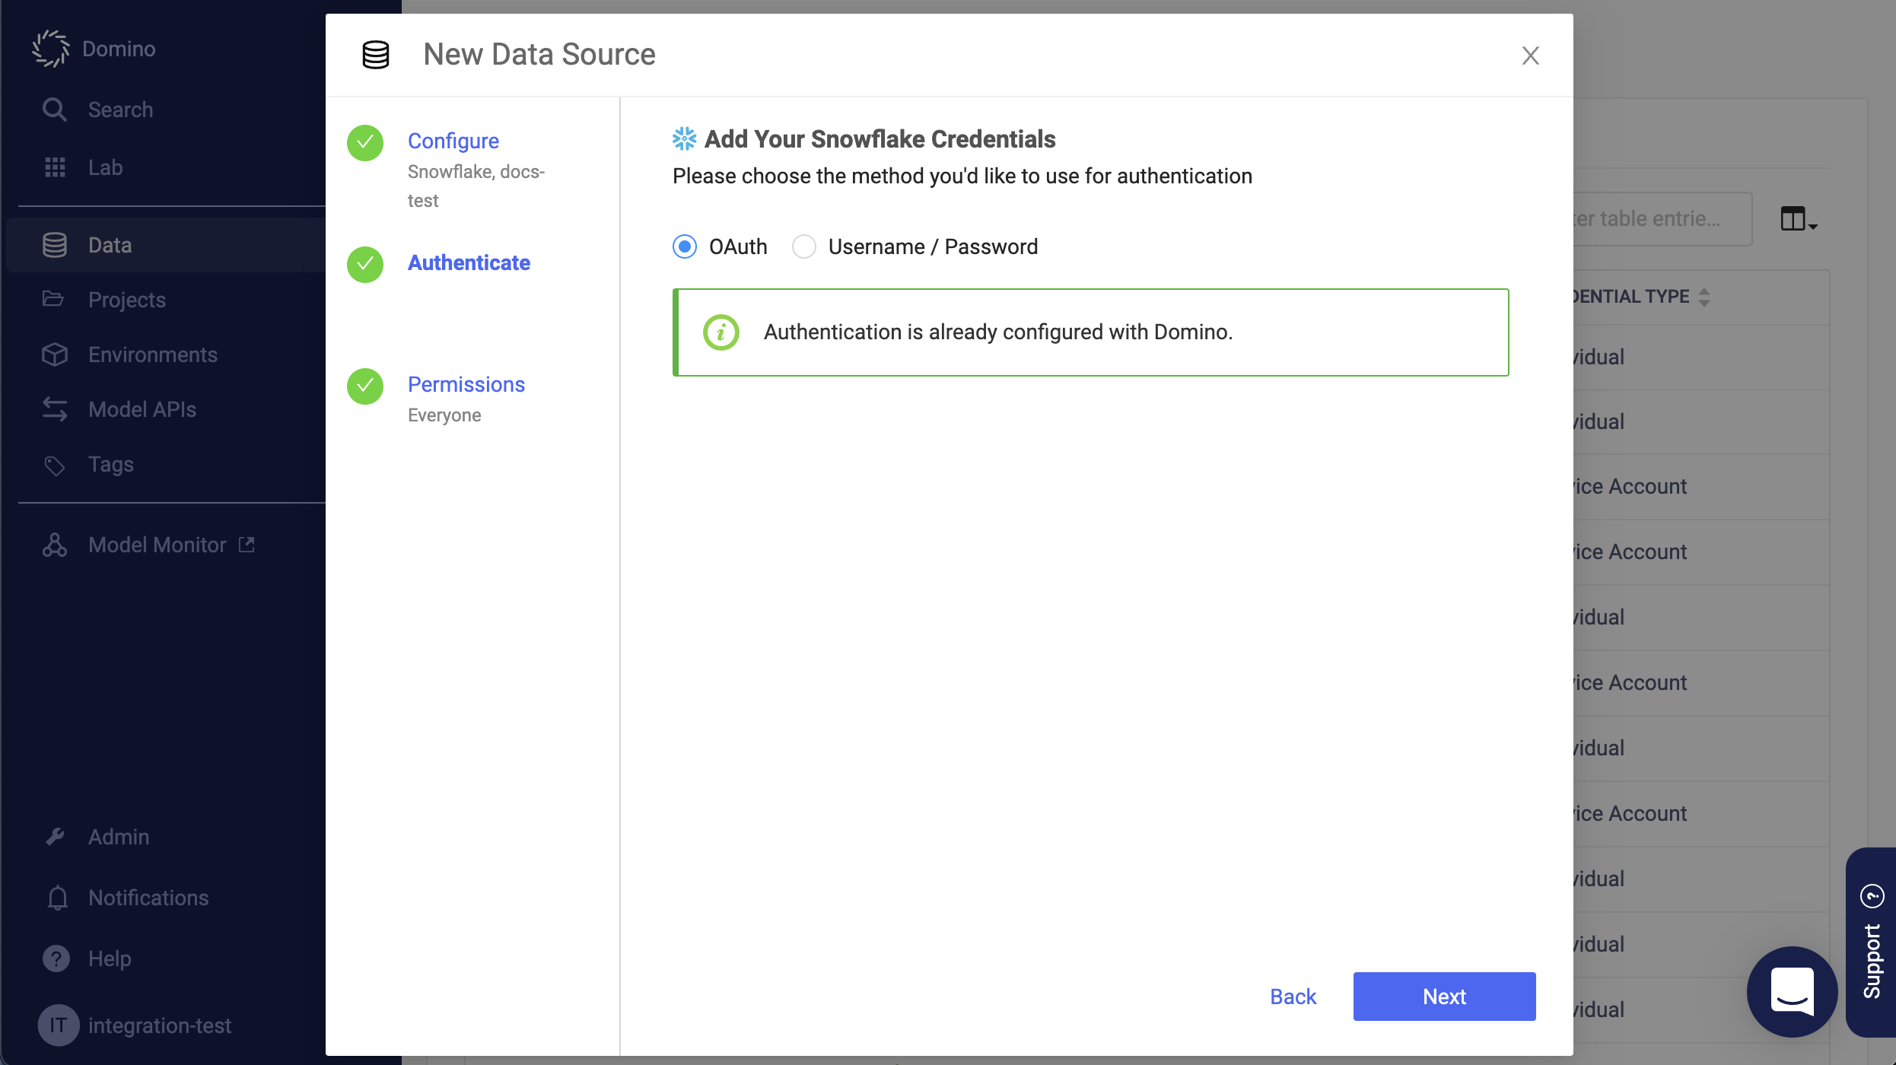Click the Model APIs arrows icon
The height and width of the screenshot is (1065, 1896).
tap(55, 409)
